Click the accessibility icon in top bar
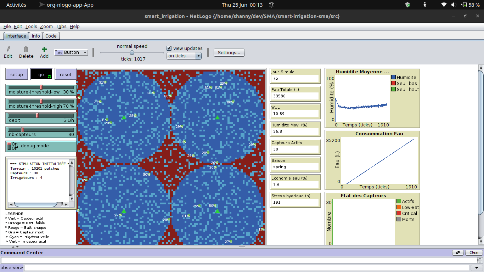 425,5
